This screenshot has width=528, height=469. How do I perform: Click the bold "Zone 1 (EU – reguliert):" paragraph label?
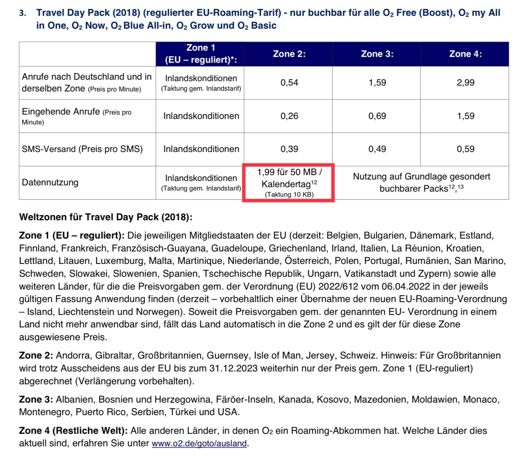pos(72,236)
